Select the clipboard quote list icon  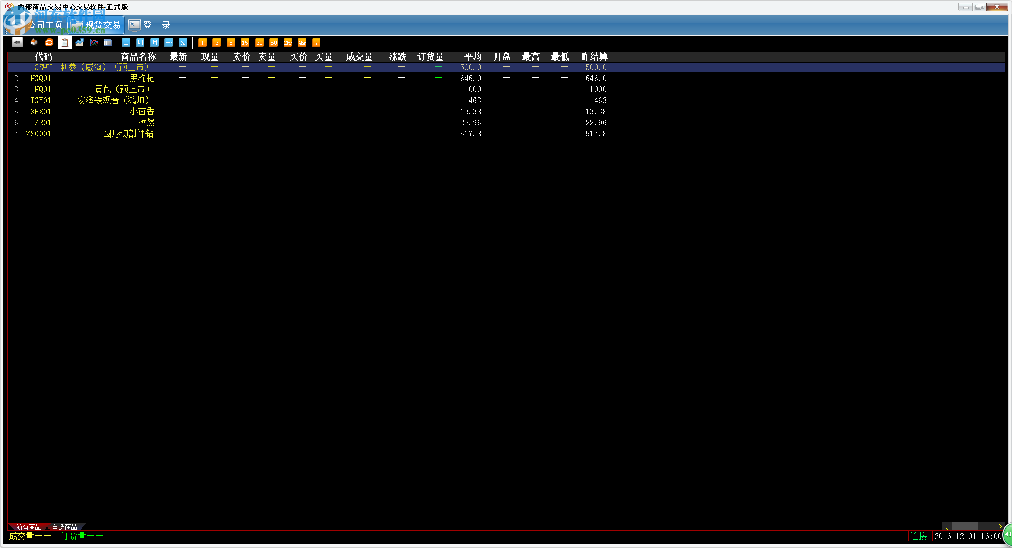click(x=65, y=43)
